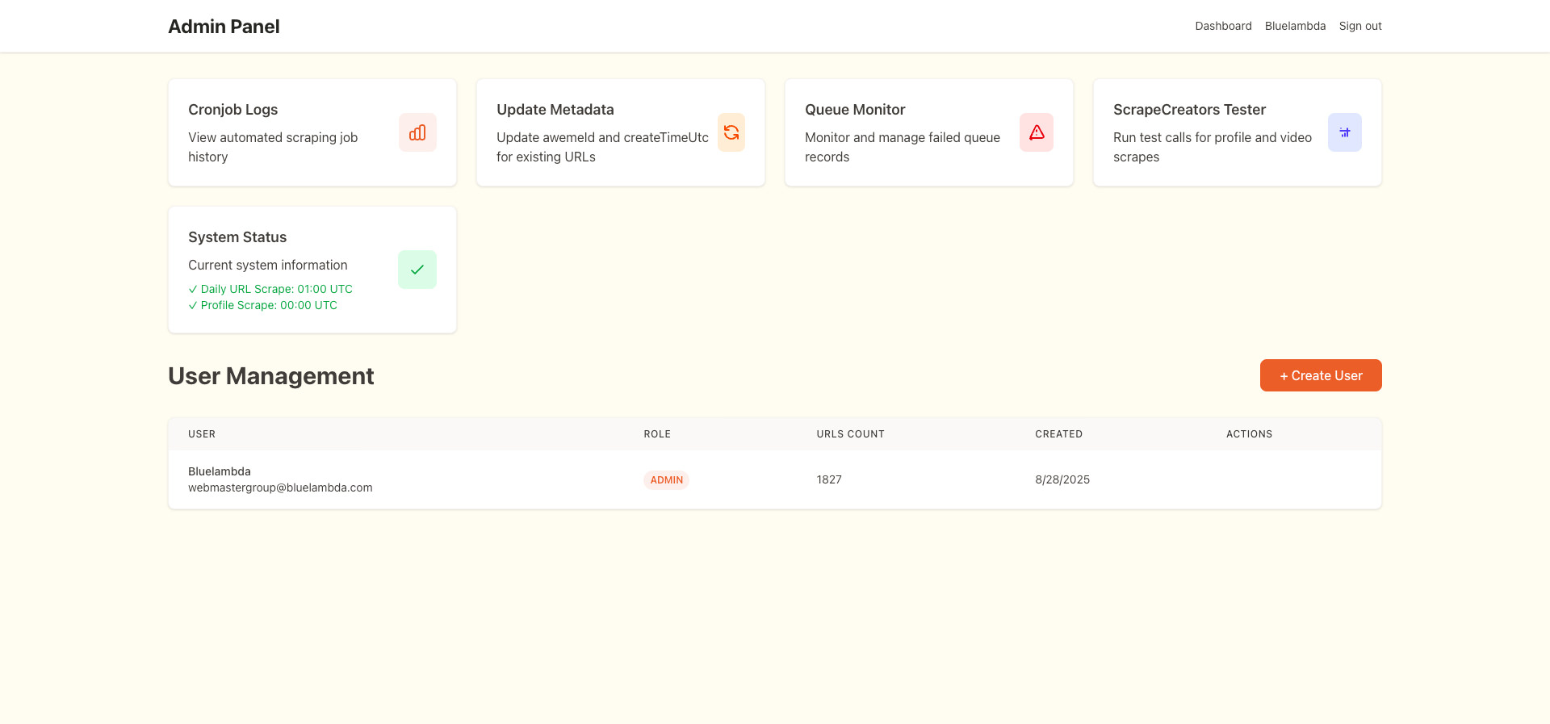Sign out of the admin panel

click(1360, 26)
